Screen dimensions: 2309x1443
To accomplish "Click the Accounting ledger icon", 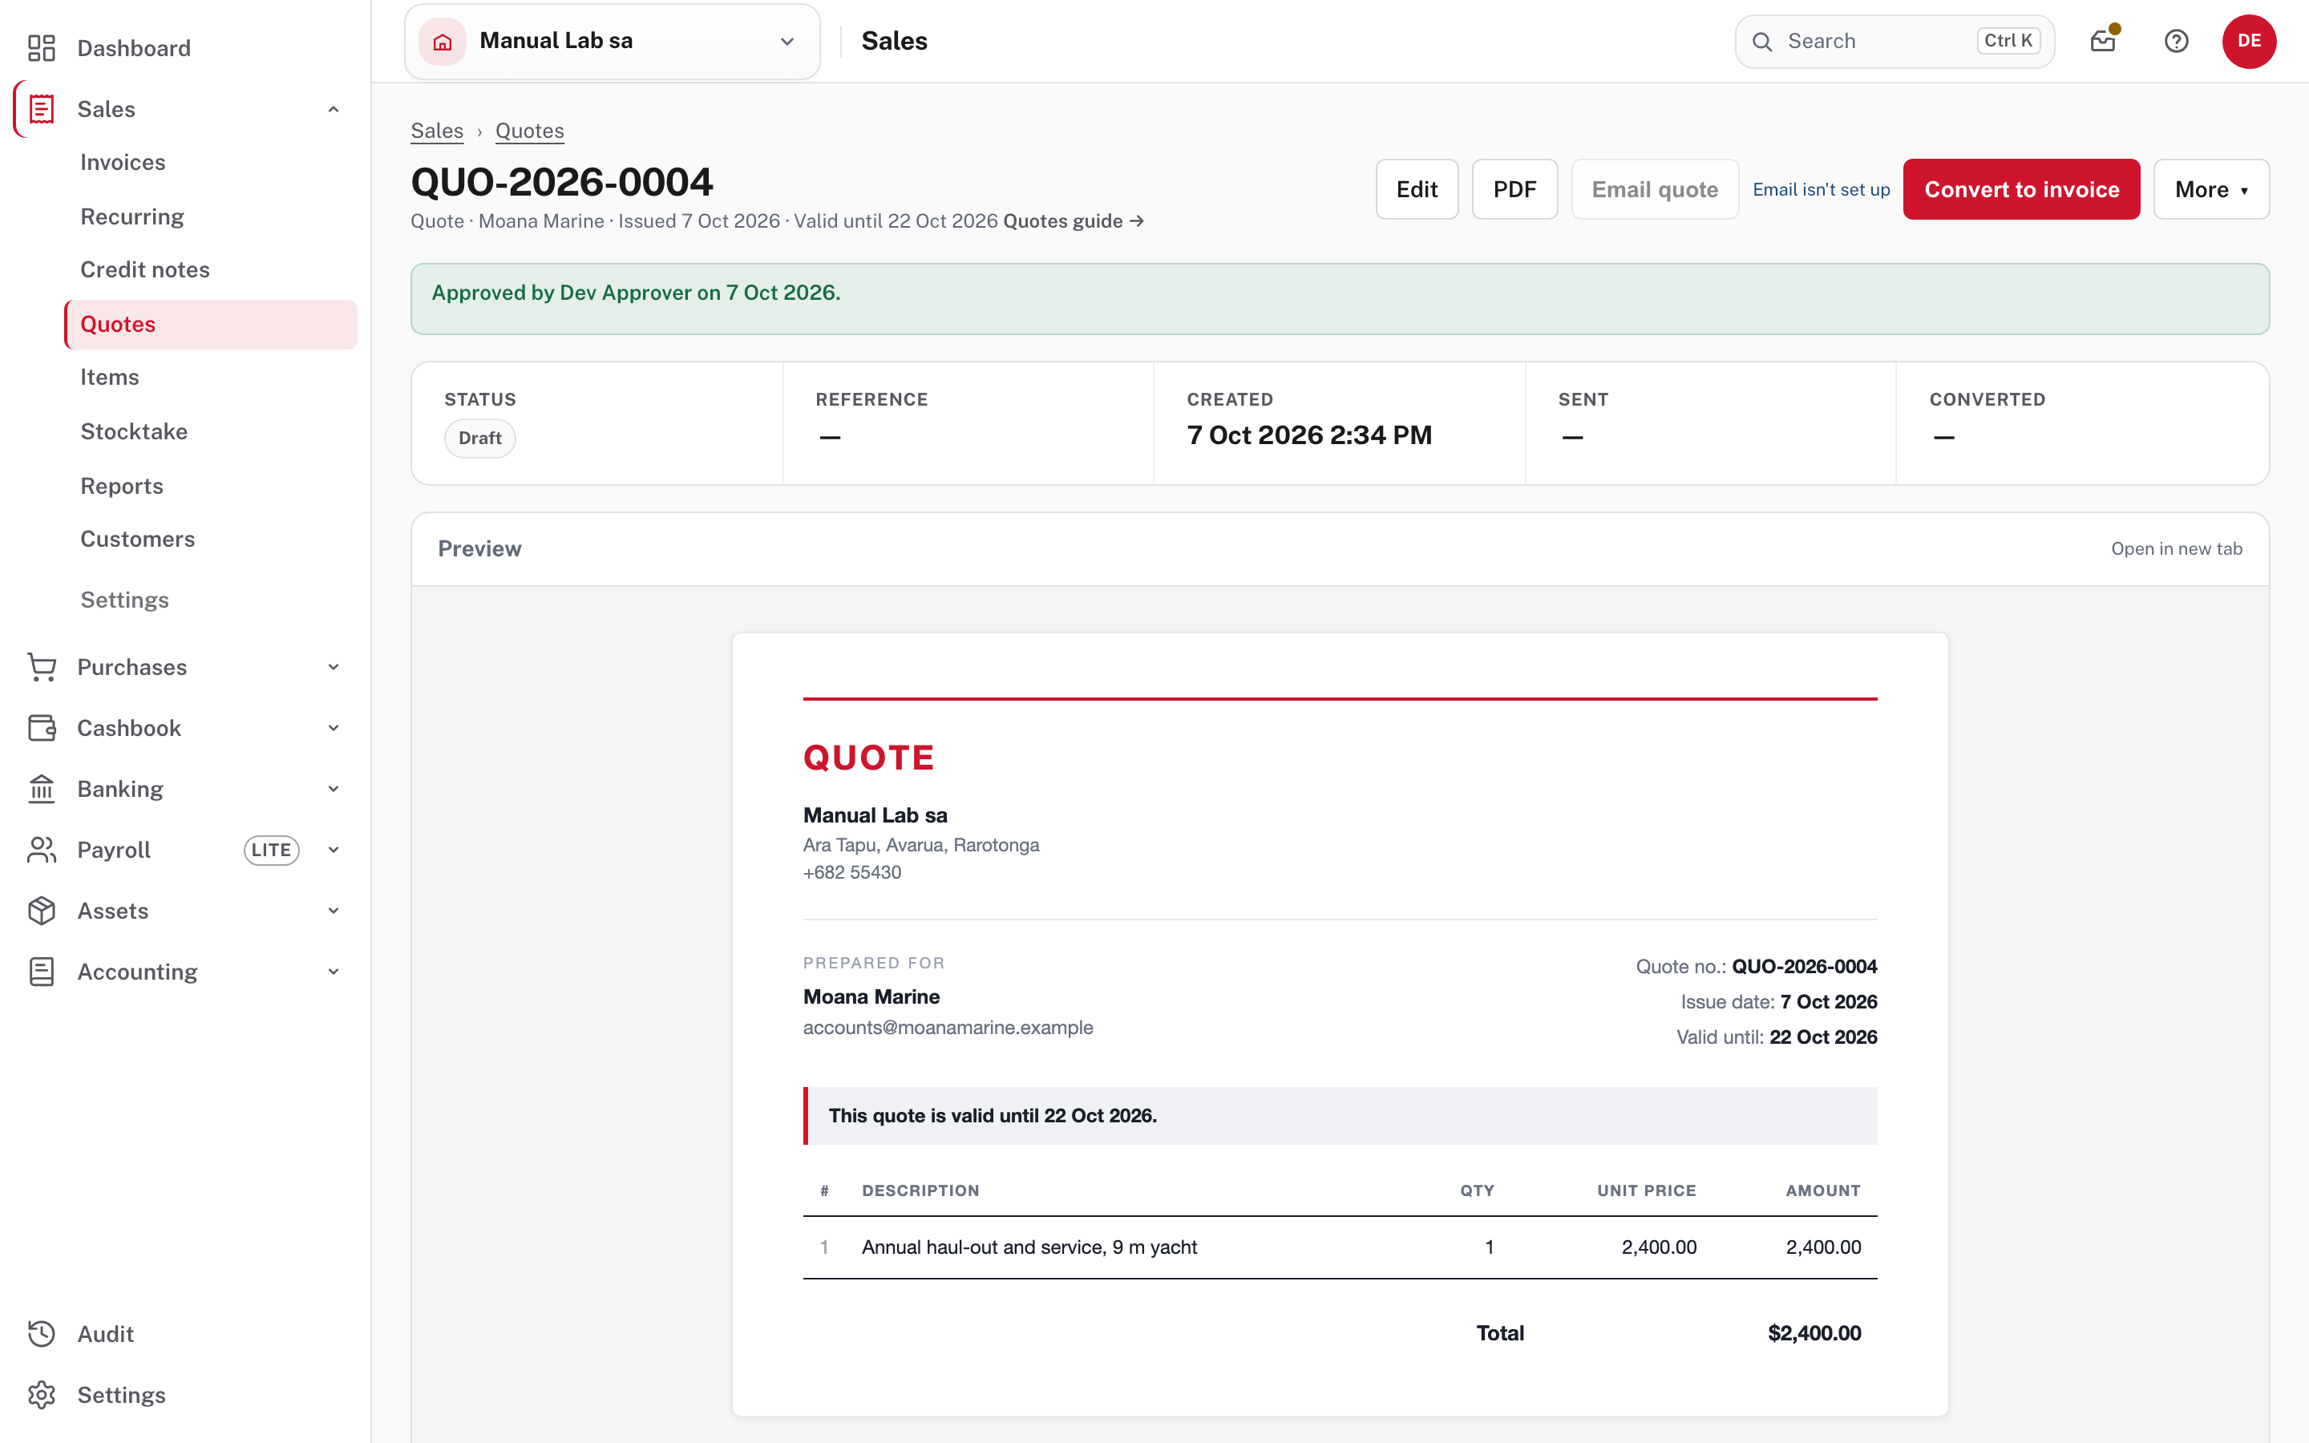I will (x=41, y=972).
